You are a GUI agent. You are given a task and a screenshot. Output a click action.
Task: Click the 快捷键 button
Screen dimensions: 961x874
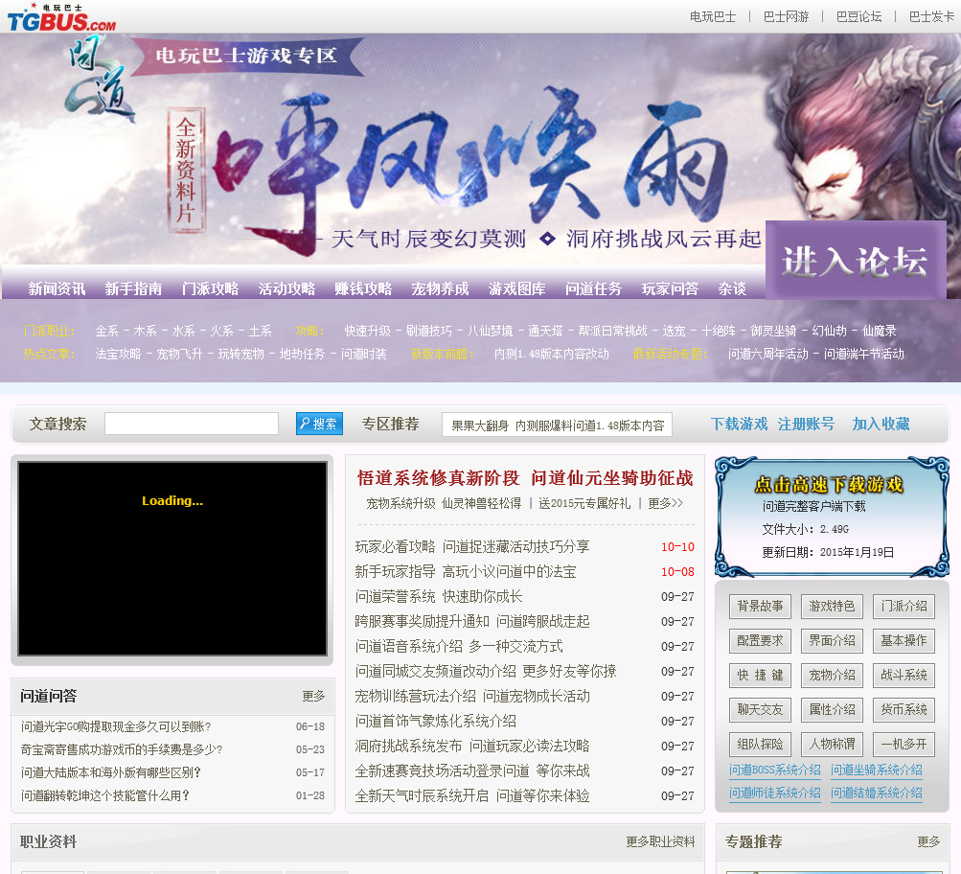coord(760,675)
